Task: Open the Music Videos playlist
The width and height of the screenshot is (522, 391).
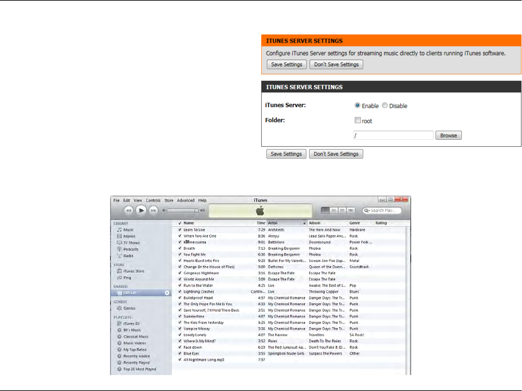Action: (x=131, y=343)
